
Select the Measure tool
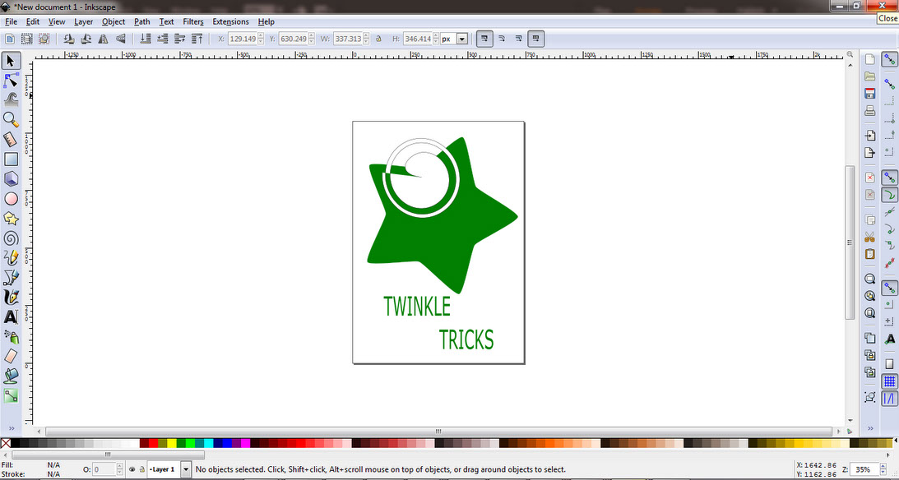tap(11, 139)
